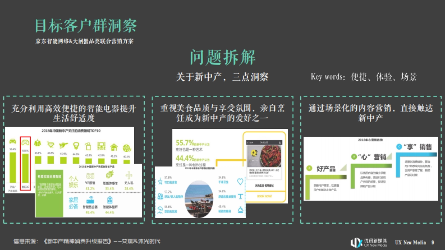
Task: Click the table-and-chair icon in the middle panel
Action: (x=240, y=196)
